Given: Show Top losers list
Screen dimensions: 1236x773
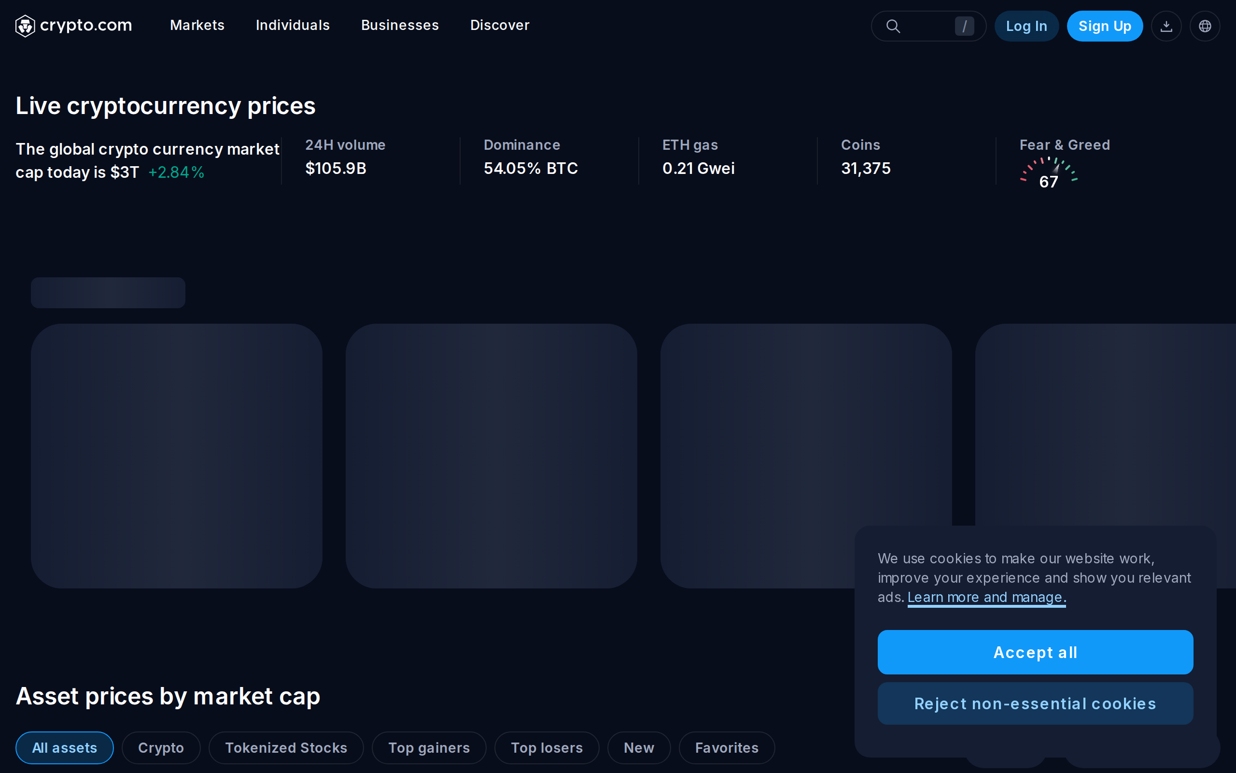Looking at the screenshot, I should click(x=547, y=747).
